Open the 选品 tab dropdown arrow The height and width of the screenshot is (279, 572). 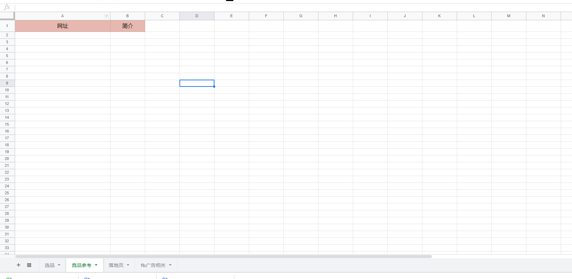[x=59, y=265]
